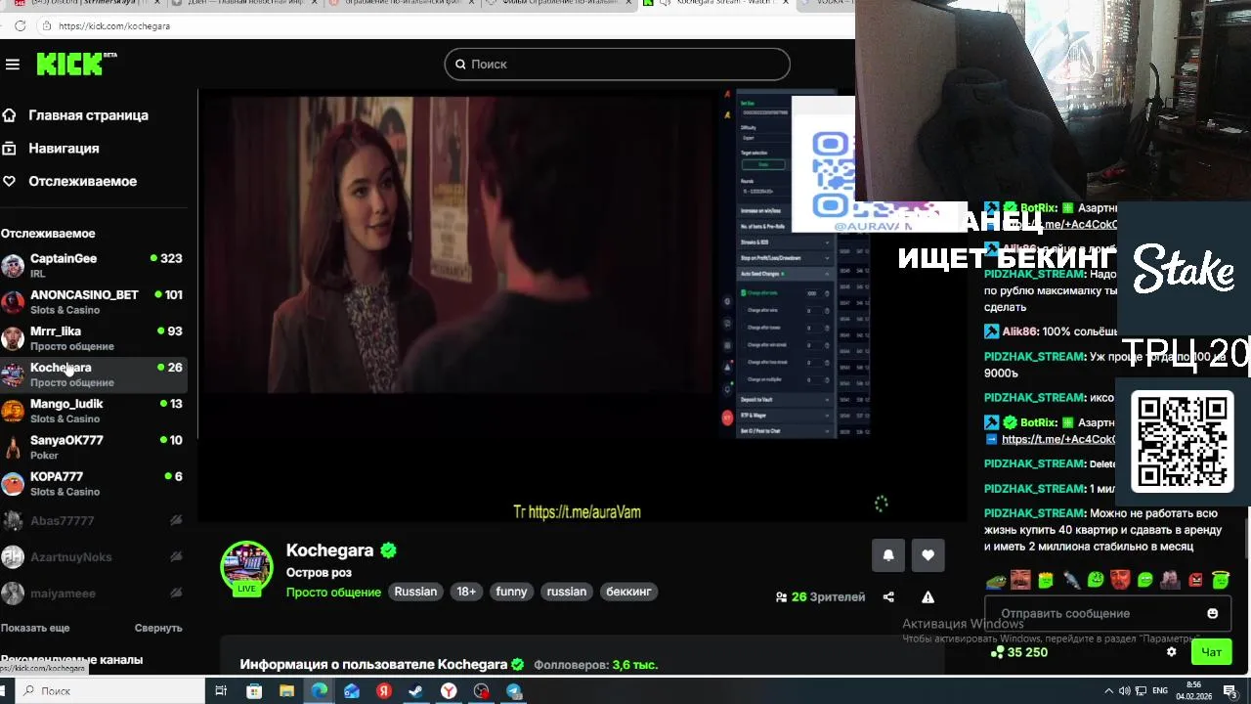
Task: Open Microsoft Edge from taskbar
Action: 319,691
